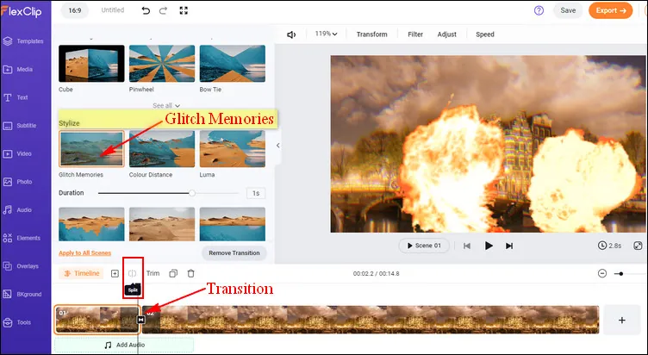648x355 pixels.
Task: Click the Trim tool
Action: [153, 273]
